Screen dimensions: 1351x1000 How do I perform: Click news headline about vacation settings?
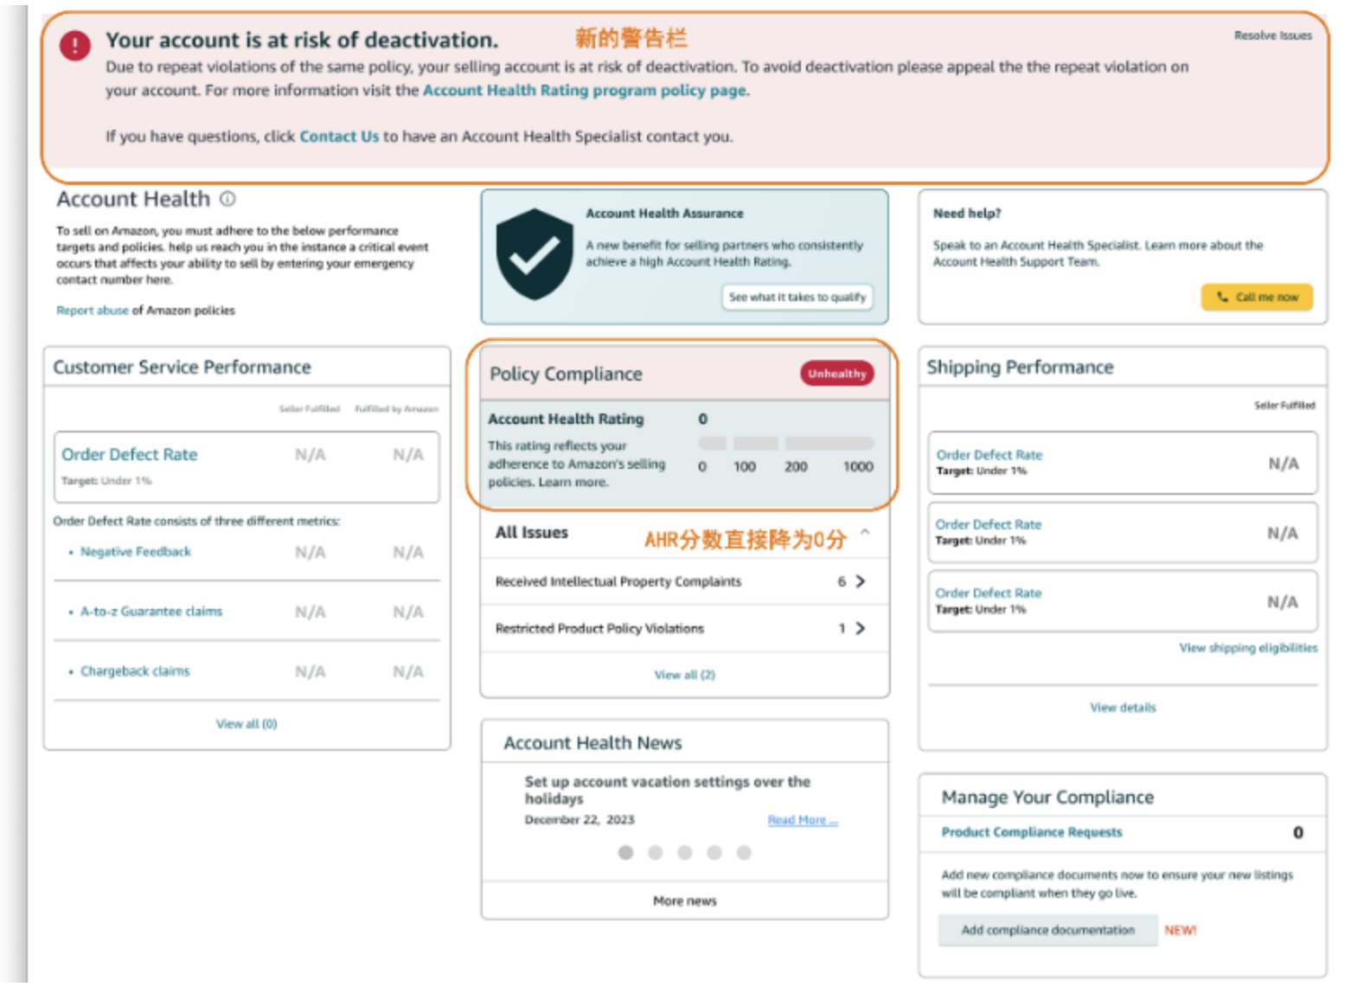tap(667, 790)
